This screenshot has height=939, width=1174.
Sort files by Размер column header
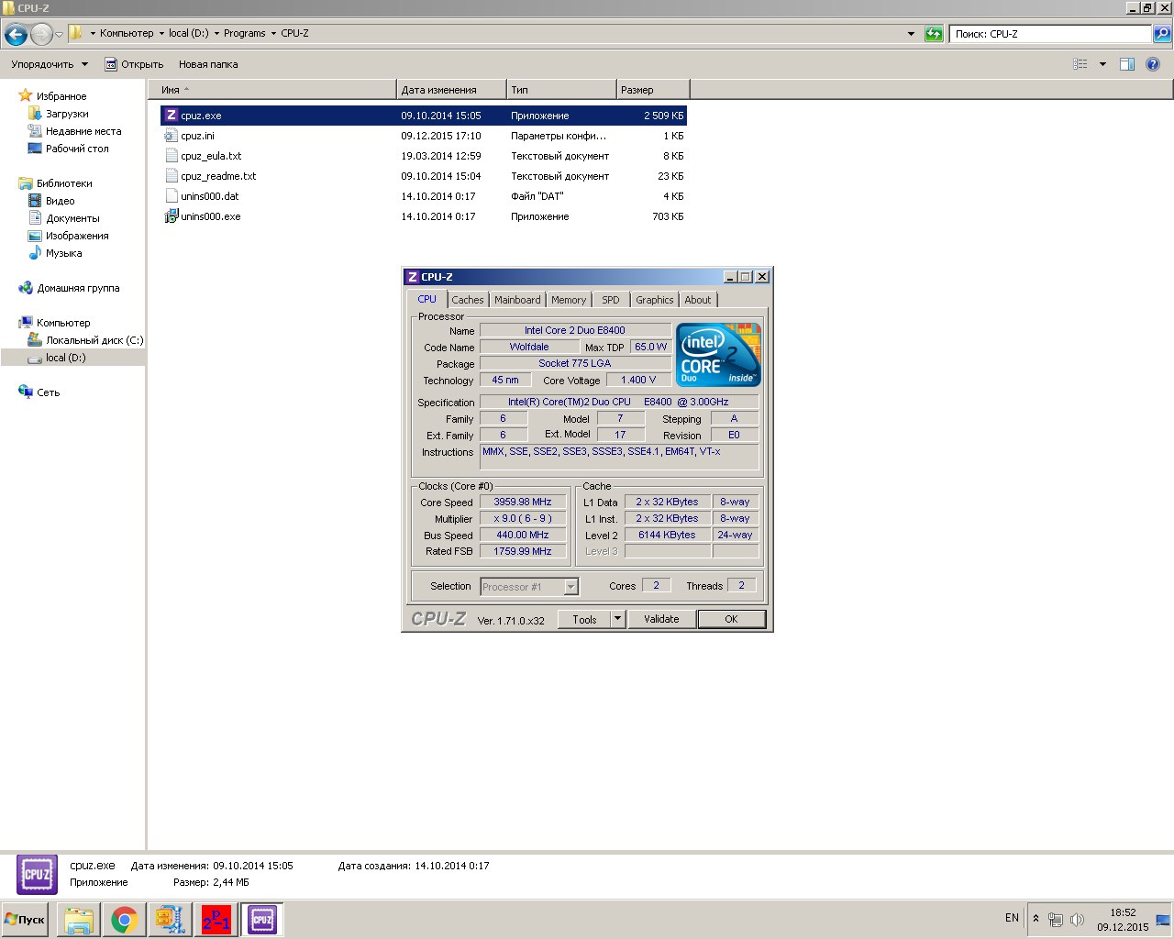pyautogui.click(x=653, y=90)
